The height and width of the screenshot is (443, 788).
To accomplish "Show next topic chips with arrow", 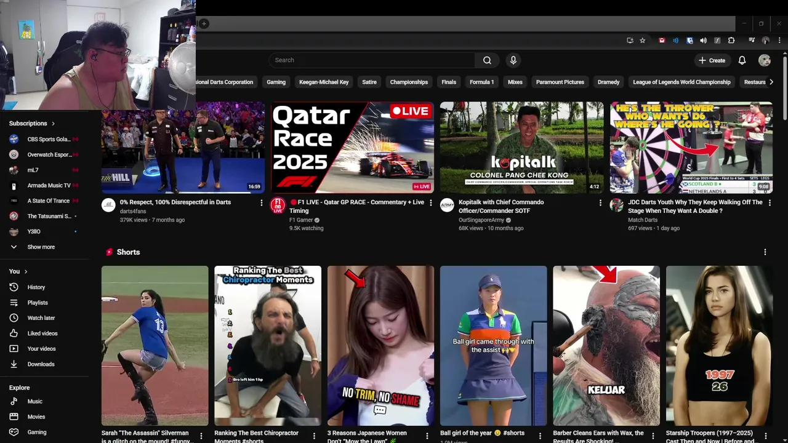I will [771, 82].
